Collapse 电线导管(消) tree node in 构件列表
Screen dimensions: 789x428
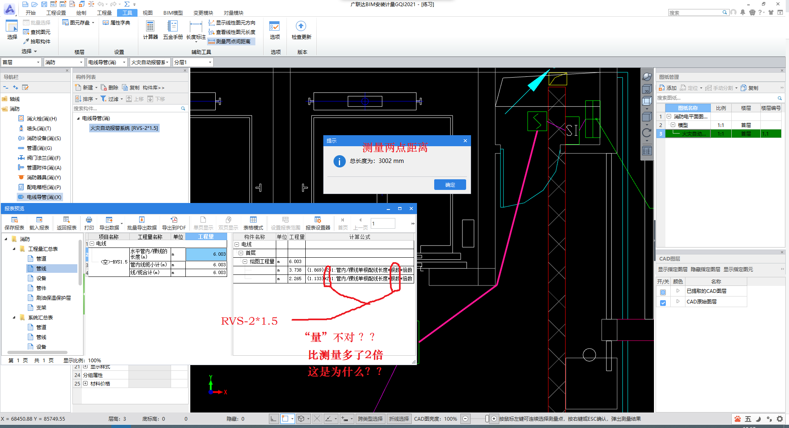78,118
